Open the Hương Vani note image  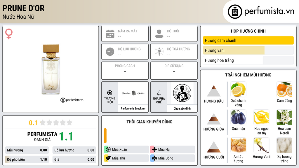[x=261, y=145]
